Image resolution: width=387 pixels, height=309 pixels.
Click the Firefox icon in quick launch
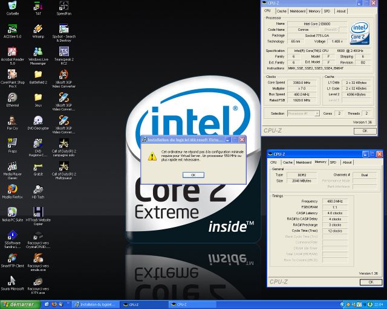54,305
